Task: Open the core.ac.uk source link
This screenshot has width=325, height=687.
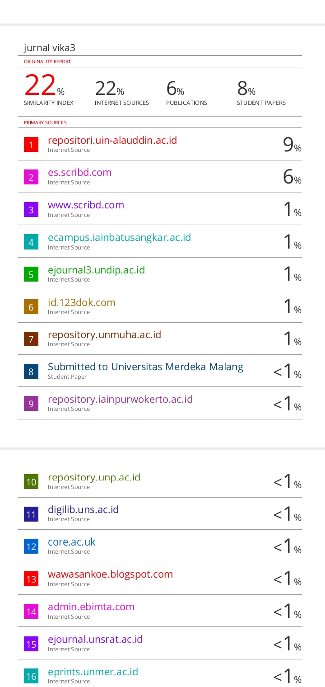Action: [x=72, y=542]
